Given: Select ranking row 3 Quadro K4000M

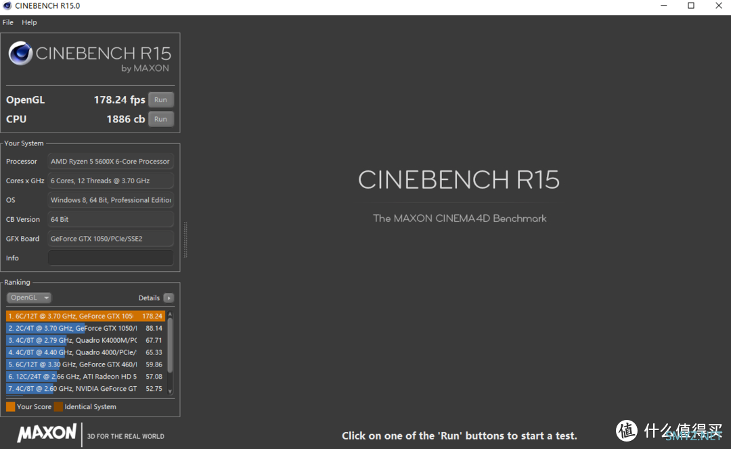Looking at the screenshot, I should 85,341.
